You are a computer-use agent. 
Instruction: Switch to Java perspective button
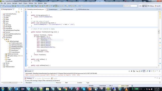point(145,6)
